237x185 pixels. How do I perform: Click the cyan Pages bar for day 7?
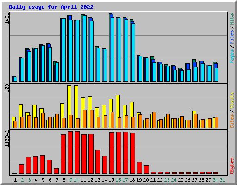pos(57,72)
